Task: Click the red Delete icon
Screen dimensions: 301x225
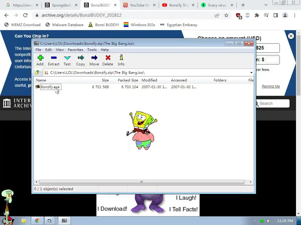Action: point(108,60)
